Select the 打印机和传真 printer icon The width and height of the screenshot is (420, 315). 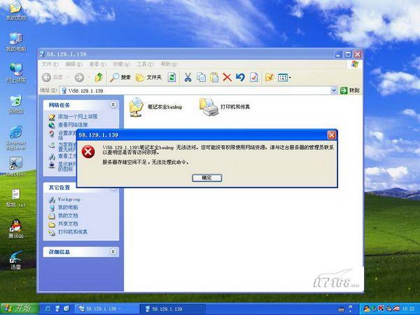point(208,106)
